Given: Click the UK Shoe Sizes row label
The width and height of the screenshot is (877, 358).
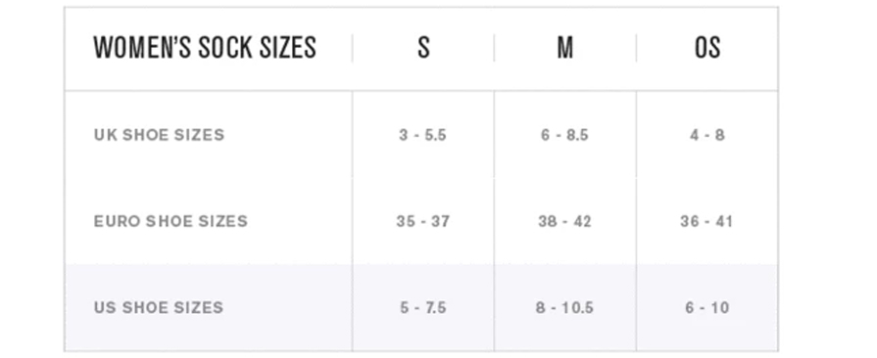Looking at the screenshot, I should coord(159,135).
